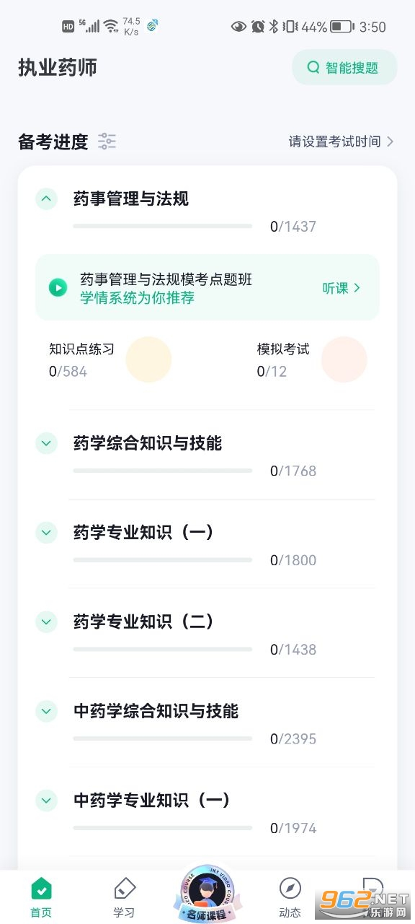Tap the yellow circle next to 知识点练习

(148, 359)
